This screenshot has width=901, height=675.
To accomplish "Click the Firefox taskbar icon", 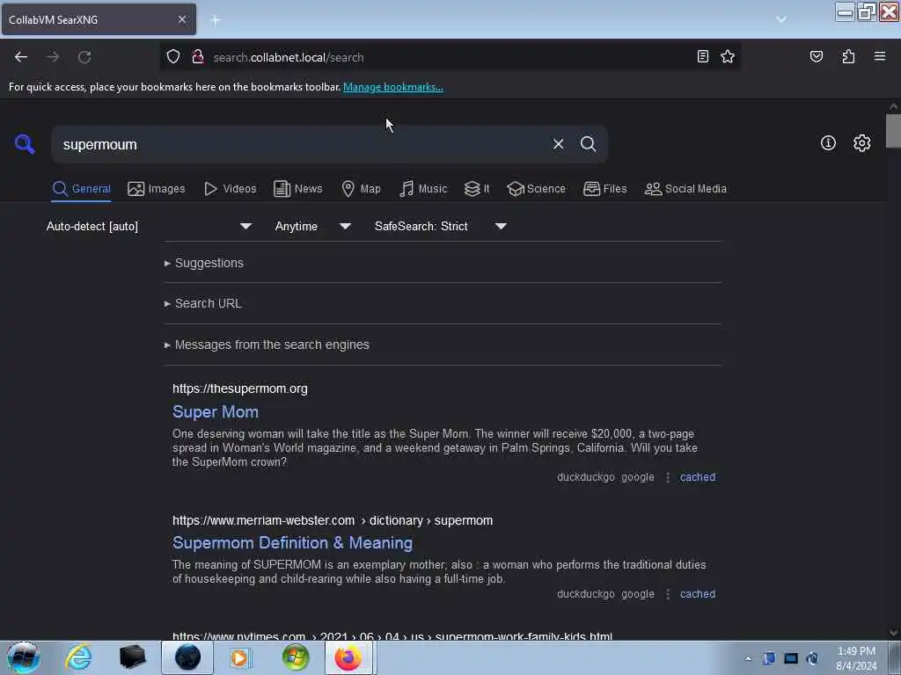I will 348,657.
